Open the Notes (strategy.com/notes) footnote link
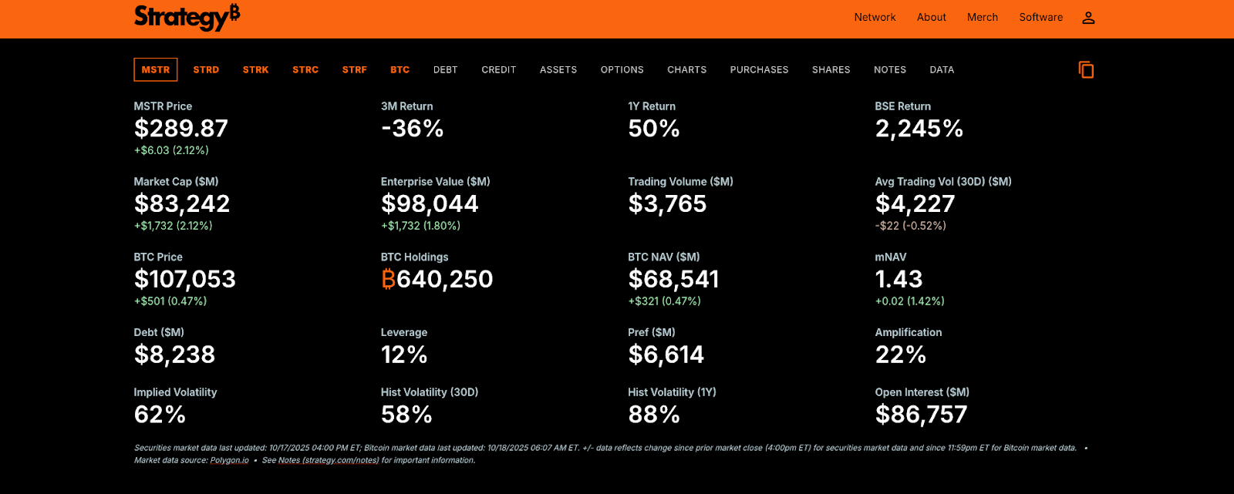This screenshot has height=494, width=1234. (x=329, y=460)
